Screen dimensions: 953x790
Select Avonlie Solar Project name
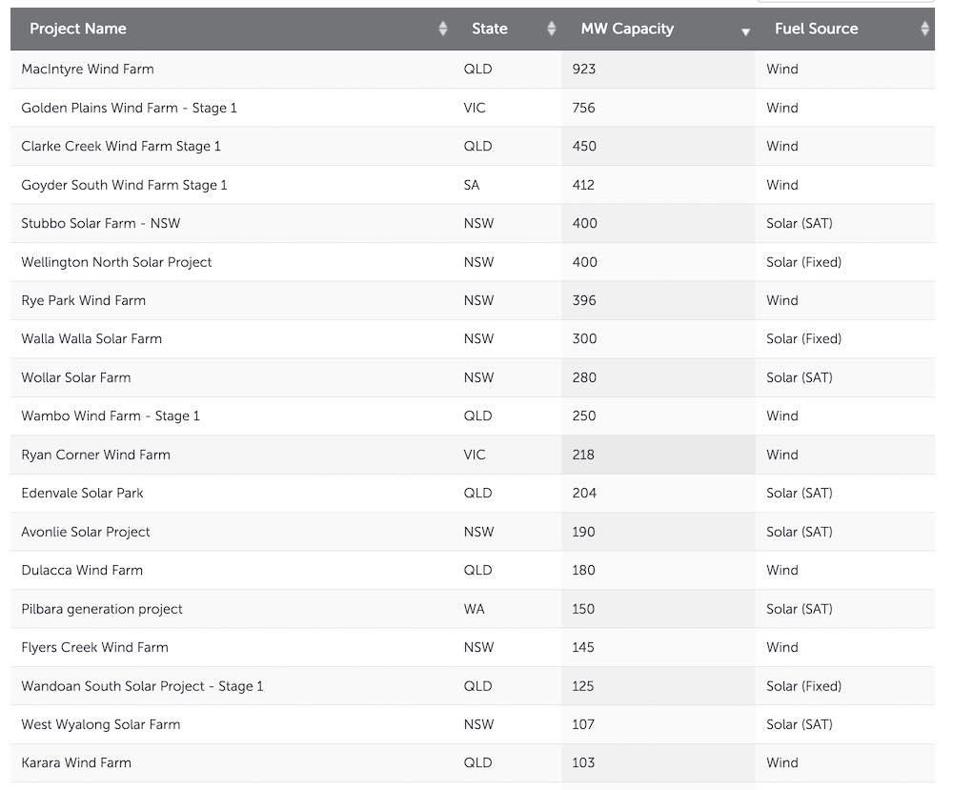pos(86,533)
